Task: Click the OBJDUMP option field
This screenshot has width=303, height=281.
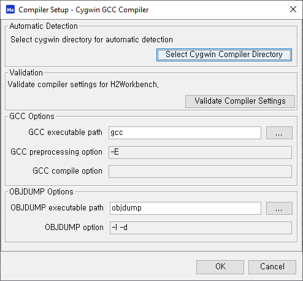Action: [x=201, y=228]
